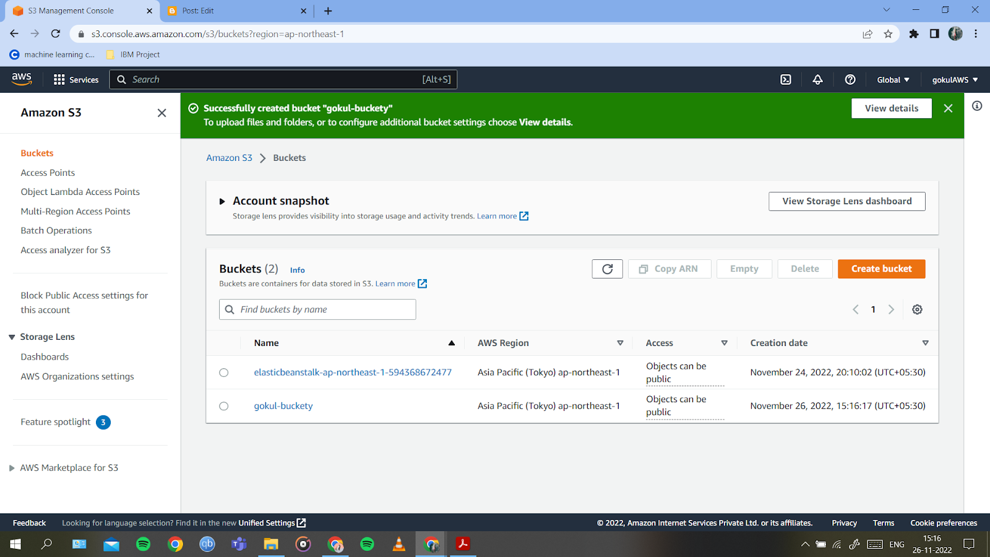Open Block Public Access settings for this account
The image size is (990, 557).
click(x=84, y=303)
